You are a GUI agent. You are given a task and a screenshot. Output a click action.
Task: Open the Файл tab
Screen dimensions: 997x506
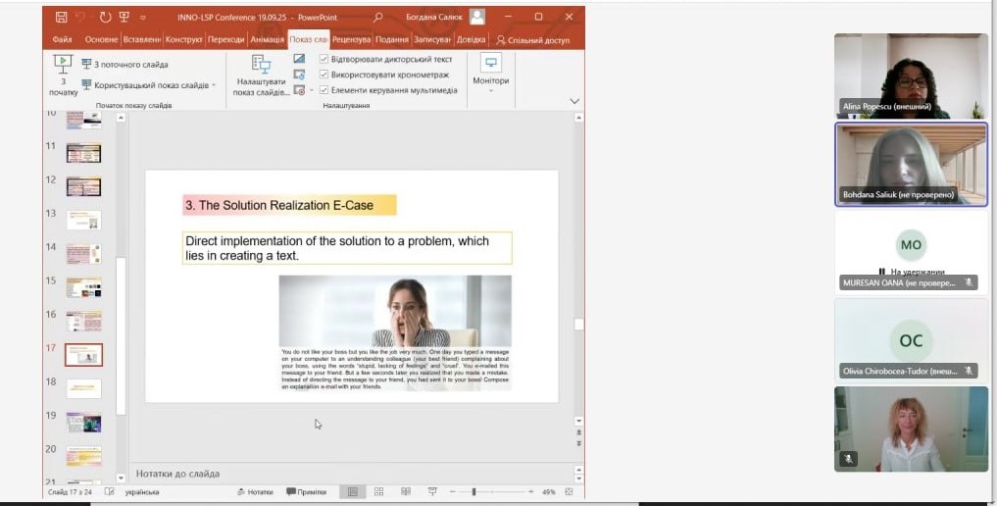[x=62, y=40]
